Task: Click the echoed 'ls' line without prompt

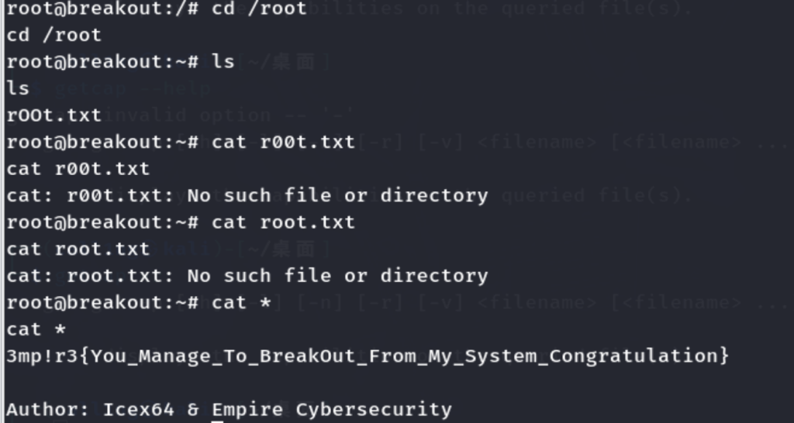Action: tap(18, 88)
